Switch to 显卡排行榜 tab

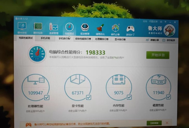(120, 39)
